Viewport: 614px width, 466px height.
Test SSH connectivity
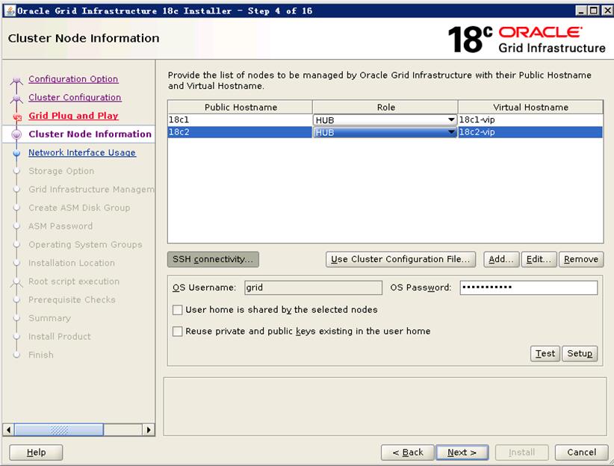pos(545,354)
